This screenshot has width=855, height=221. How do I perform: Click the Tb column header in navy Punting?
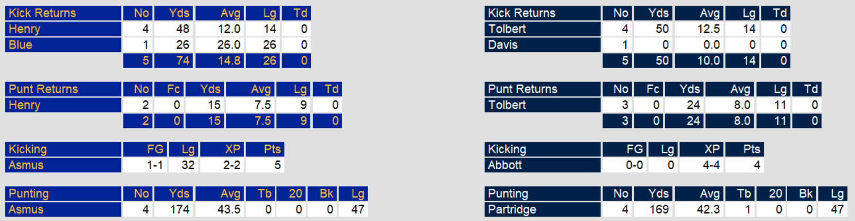744,194
